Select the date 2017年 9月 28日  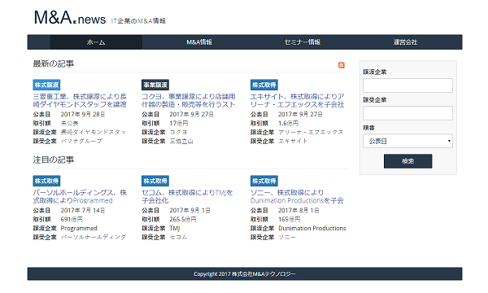coord(82,114)
